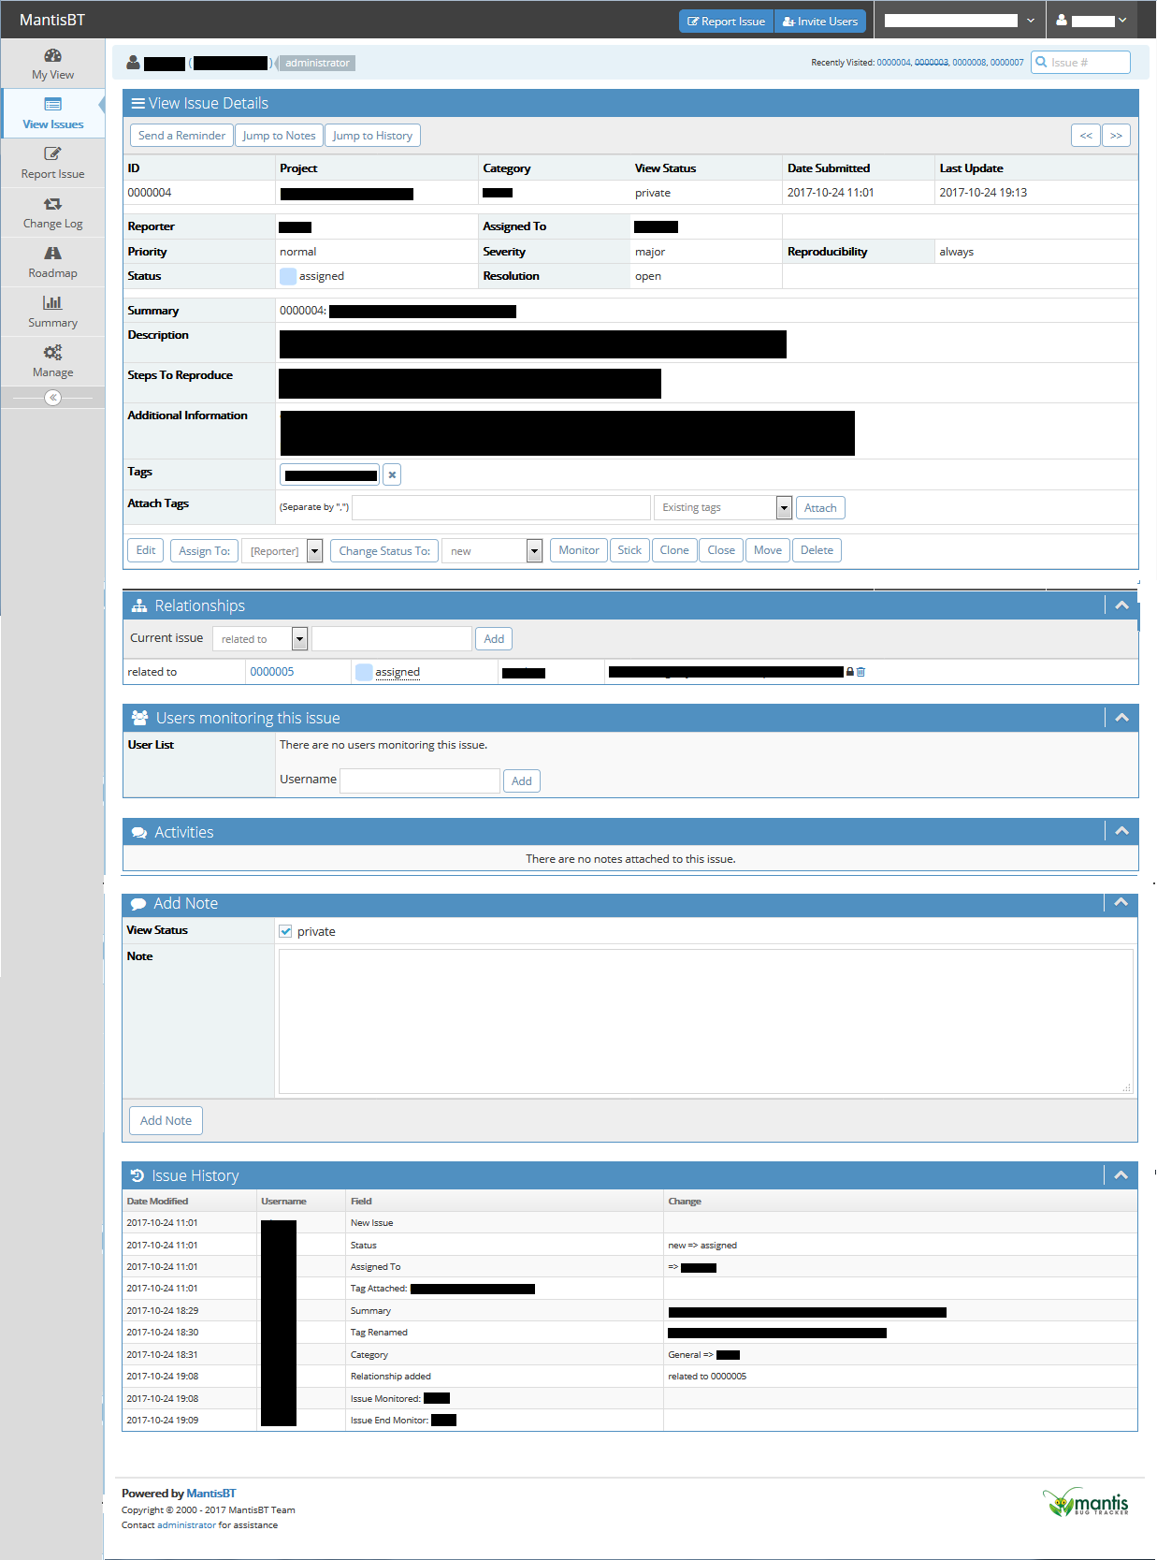This screenshot has width=1157, height=1560.
Task: Click the Edit issue button
Action: coord(146,550)
